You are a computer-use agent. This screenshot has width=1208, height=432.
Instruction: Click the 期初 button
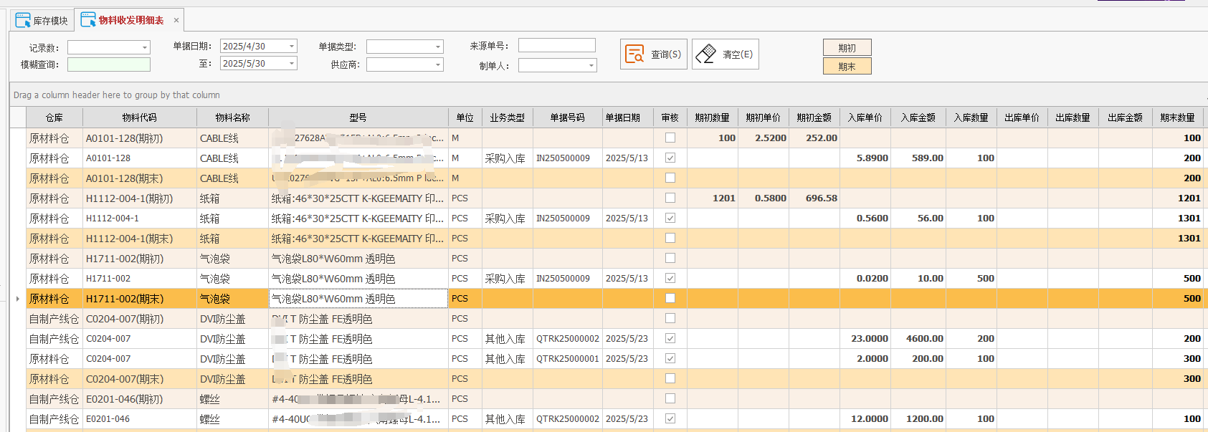(847, 48)
